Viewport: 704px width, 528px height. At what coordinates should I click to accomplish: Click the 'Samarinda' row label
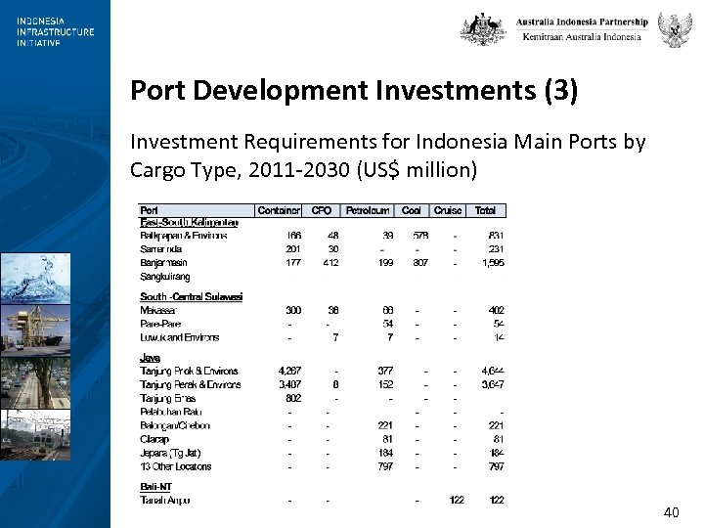(x=160, y=249)
